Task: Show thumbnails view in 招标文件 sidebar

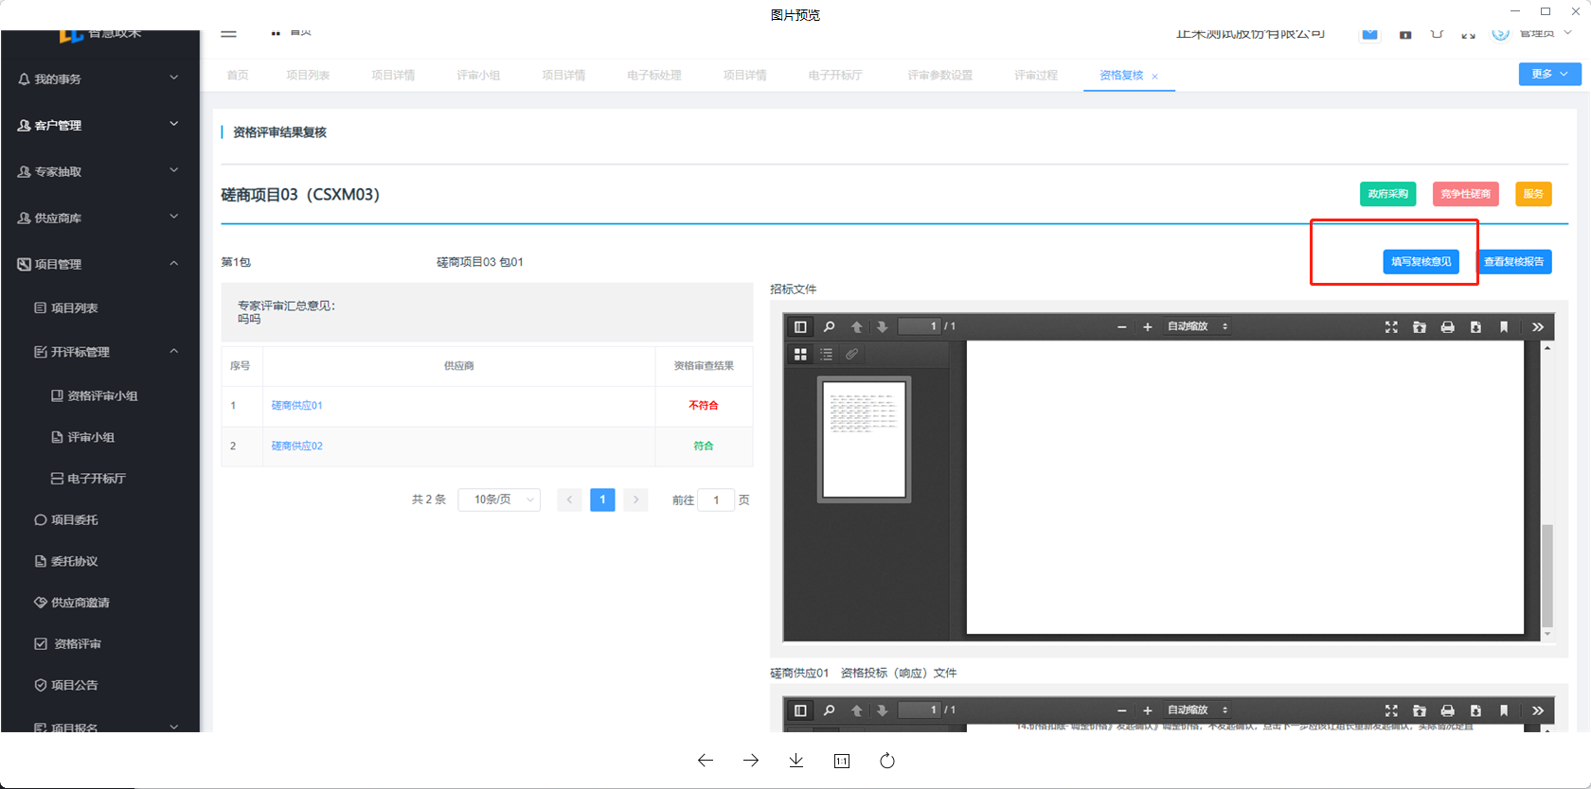Action: click(800, 354)
